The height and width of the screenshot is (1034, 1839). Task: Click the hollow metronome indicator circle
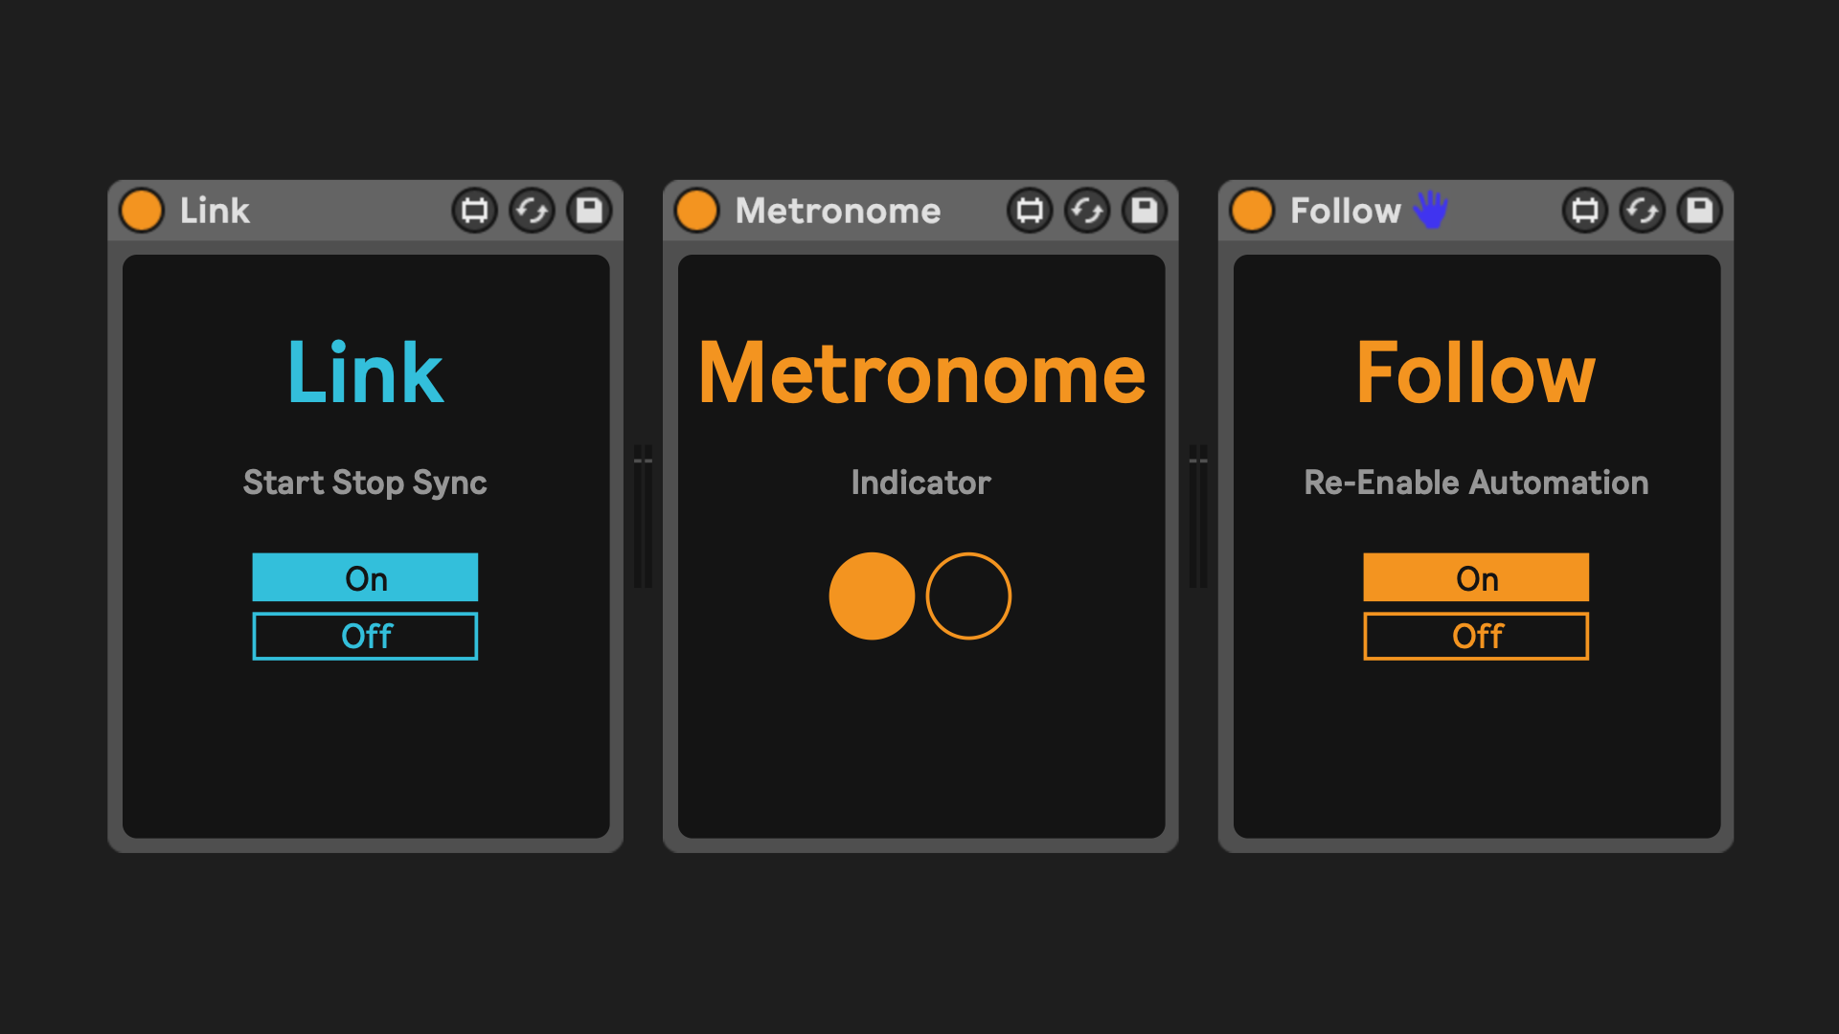968,596
